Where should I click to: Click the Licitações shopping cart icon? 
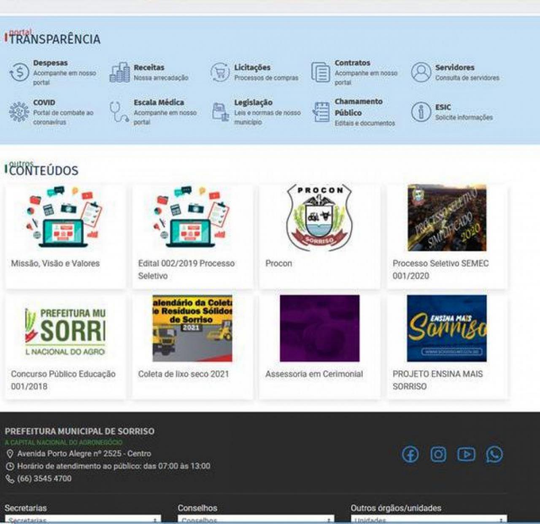[x=220, y=72]
